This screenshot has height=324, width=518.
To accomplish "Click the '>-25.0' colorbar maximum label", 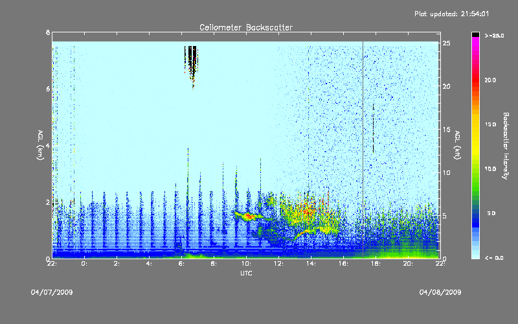I will coord(495,36).
